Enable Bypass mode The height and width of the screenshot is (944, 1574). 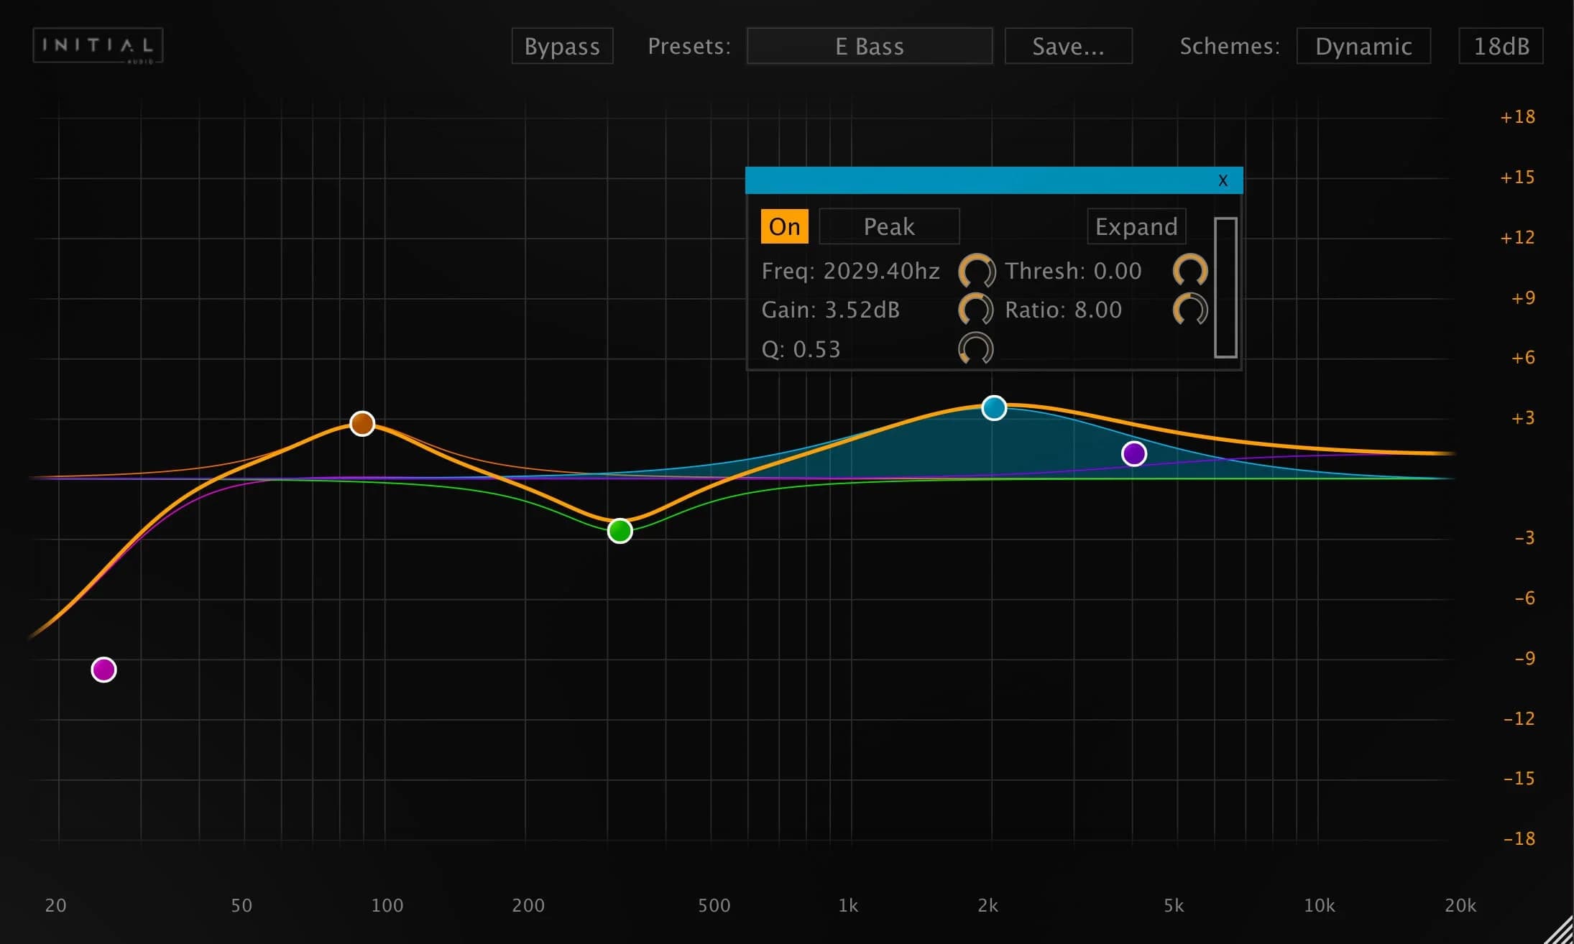pyautogui.click(x=562, y=46)
